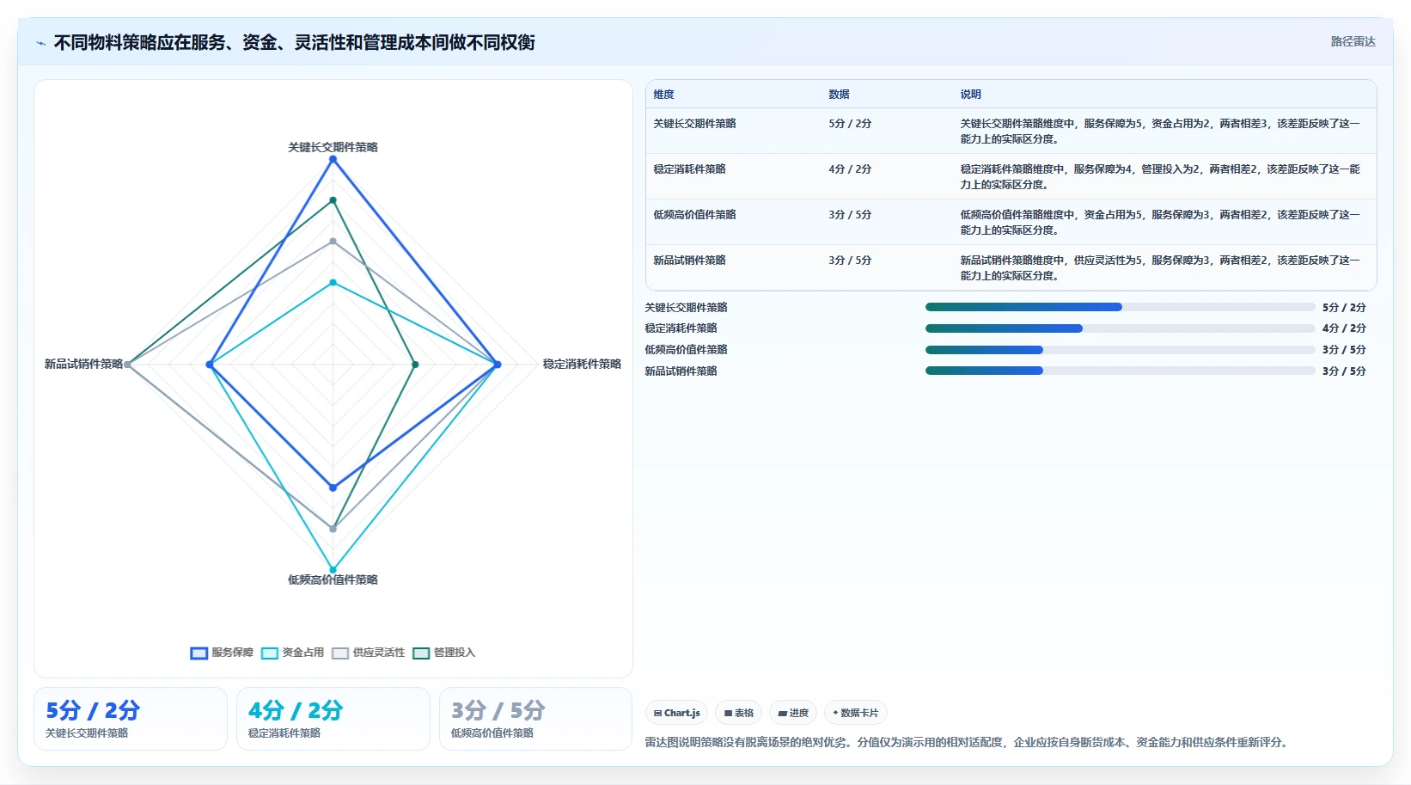The image size is (1411, 785).
Task: Click the 表格 tag
Action: click(738, 713)
